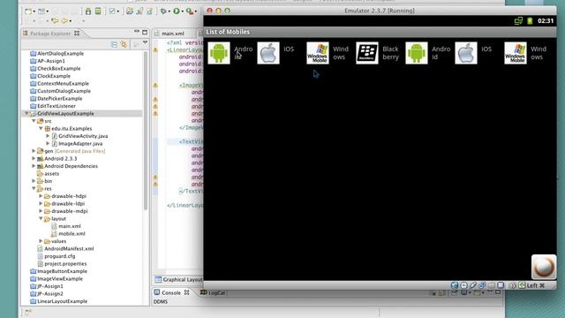Select the assets folder
The width and height of the screenshot is (565, 318).
pyautogui.click(x=51, y=173)
